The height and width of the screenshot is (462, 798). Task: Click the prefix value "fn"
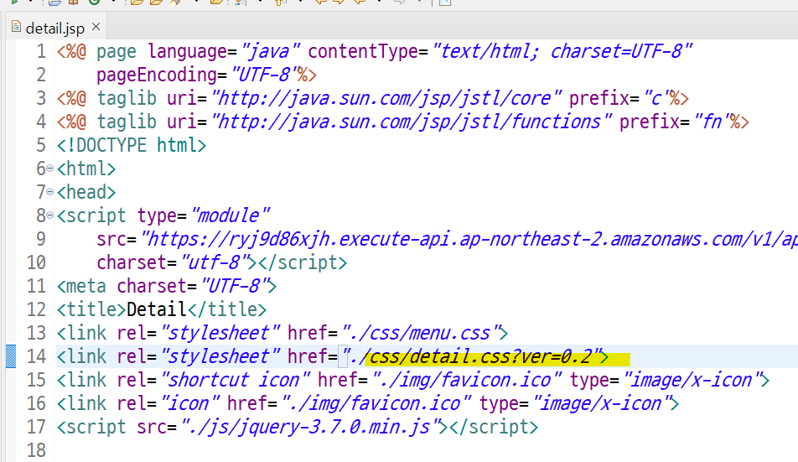click(712, 122)
